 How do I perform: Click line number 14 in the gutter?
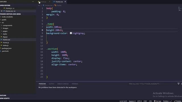(x=42, y=49)
